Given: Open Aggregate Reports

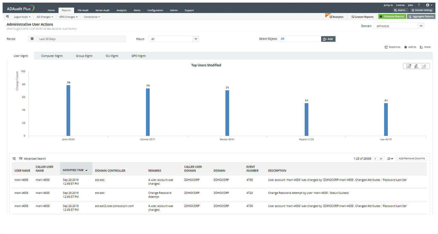Looking at the screenshot, I should (421, 16).
